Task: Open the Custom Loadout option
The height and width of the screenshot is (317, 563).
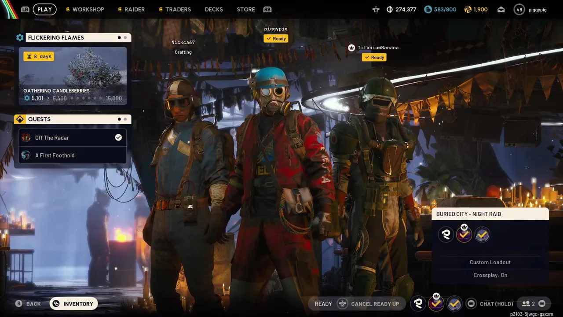Action: (x=490, y=262)
